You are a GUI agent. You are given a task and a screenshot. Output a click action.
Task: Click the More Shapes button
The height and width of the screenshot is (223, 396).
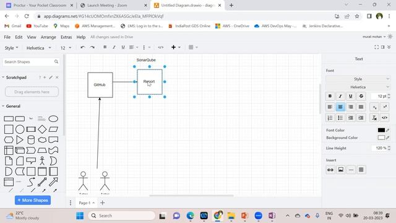(33, 200)
